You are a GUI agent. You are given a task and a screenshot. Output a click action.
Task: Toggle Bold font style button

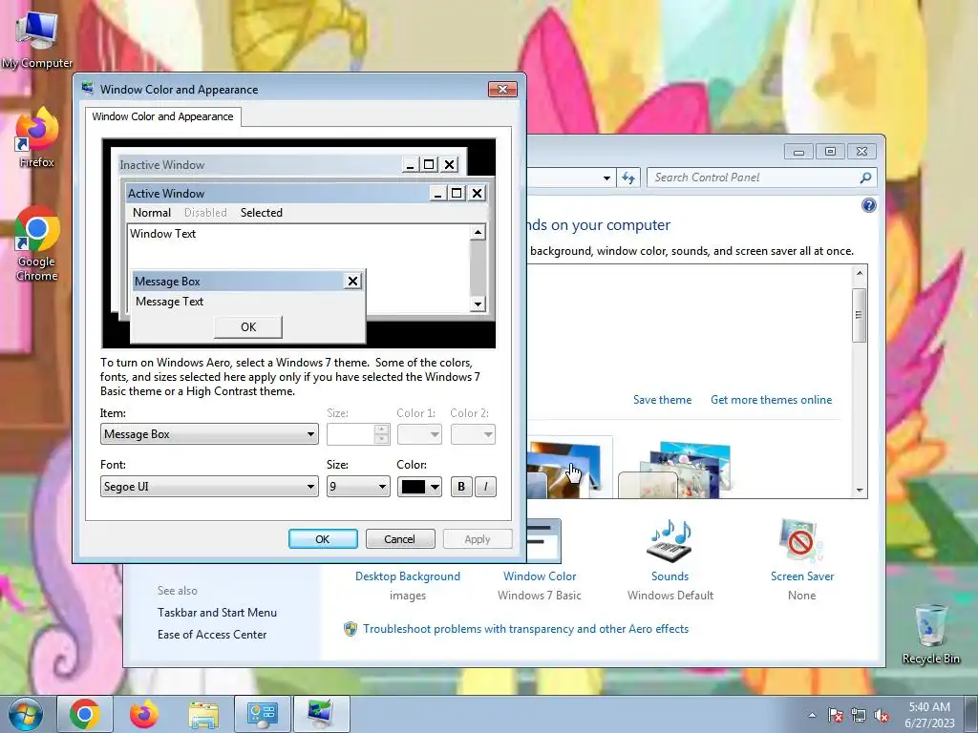coord(461,487)
